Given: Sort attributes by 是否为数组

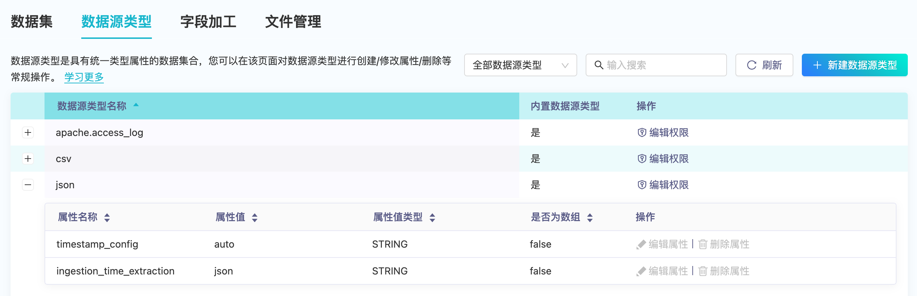Looking at the screenshot, I should 562,217.
